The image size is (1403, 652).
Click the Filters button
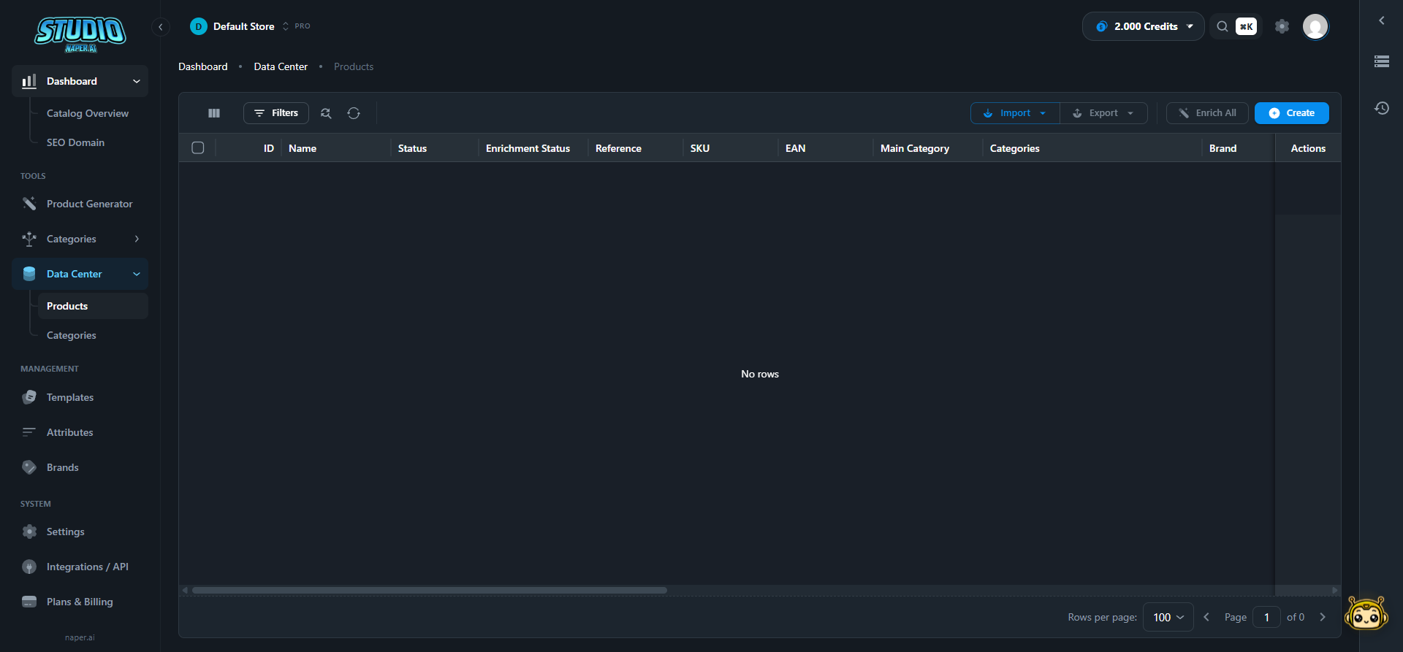click(276, 113)
